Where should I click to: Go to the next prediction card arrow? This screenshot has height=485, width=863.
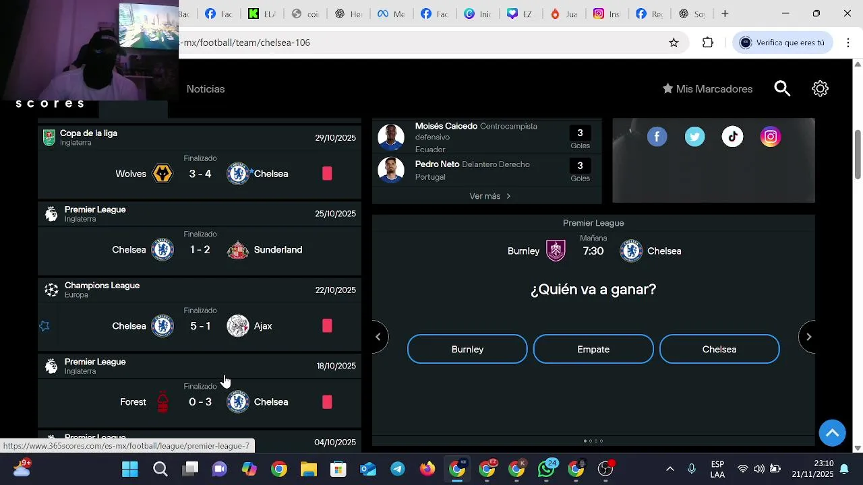tap(808, 337)
